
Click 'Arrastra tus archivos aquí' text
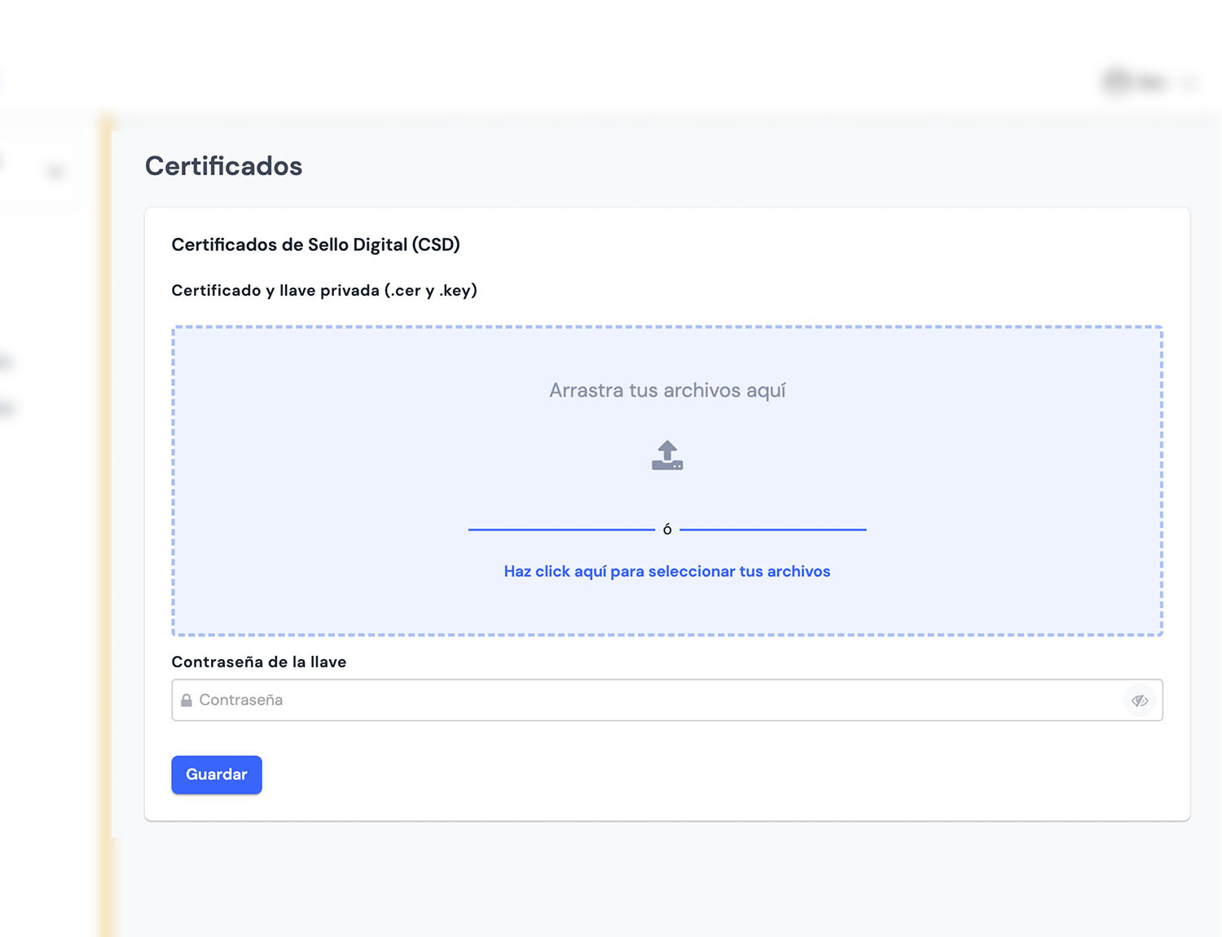click(666, 390)
